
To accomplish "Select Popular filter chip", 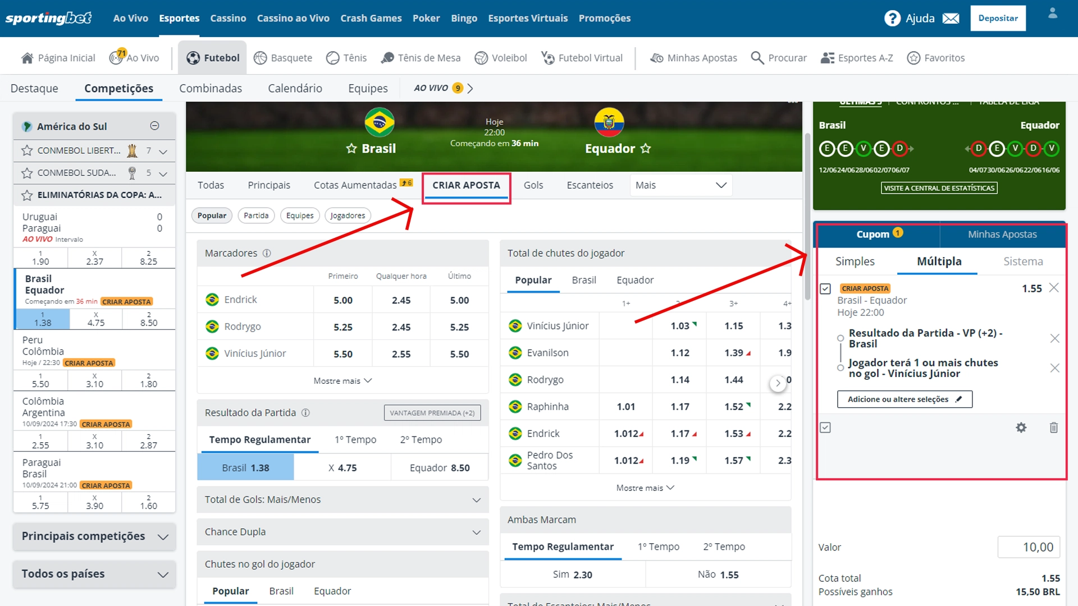I will [x=212, y=215].
